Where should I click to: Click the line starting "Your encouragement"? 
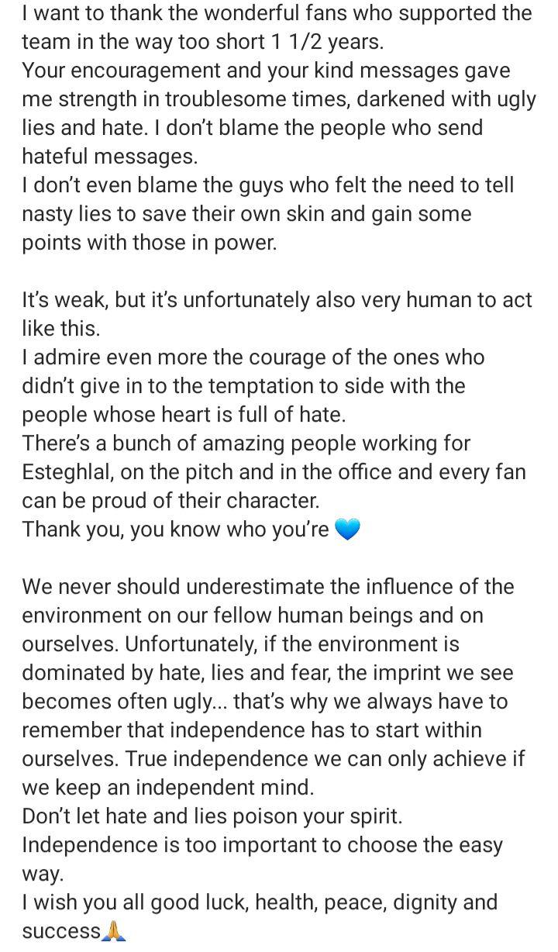coord(266,71)
